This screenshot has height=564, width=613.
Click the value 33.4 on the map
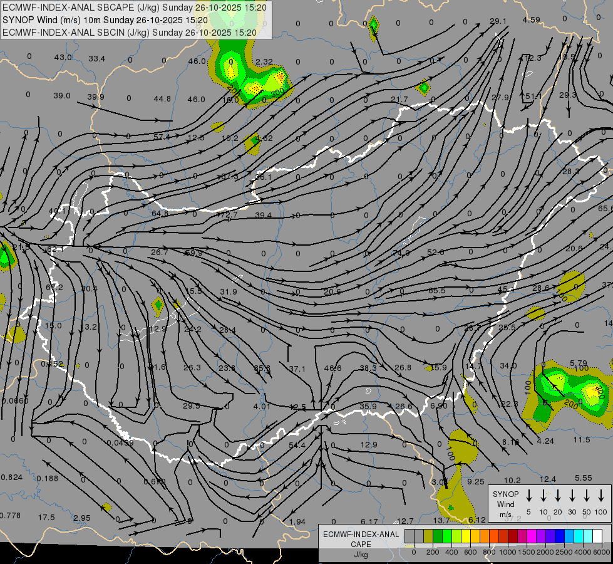click(x=96, y=59)
